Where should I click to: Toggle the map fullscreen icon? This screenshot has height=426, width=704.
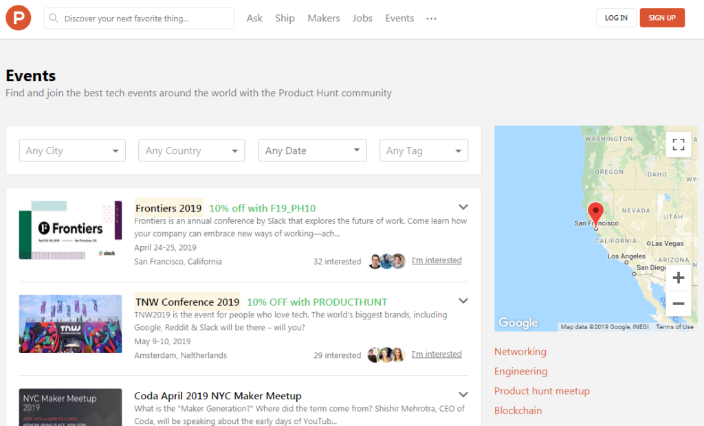(679, 144)
